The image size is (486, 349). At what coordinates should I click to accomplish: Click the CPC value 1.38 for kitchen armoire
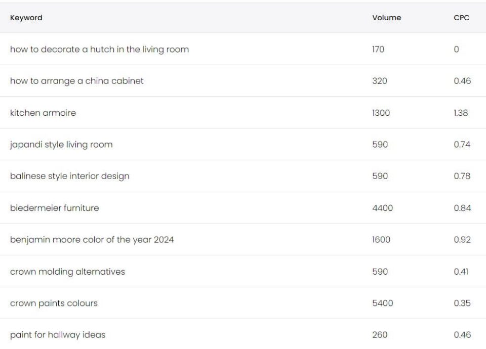coord(460,112)
